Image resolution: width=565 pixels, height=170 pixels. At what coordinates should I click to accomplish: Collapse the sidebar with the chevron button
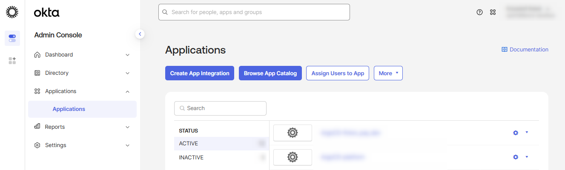click(140, 34)
